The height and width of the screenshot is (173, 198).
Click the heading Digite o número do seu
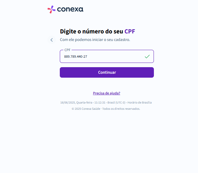(91, 31)
